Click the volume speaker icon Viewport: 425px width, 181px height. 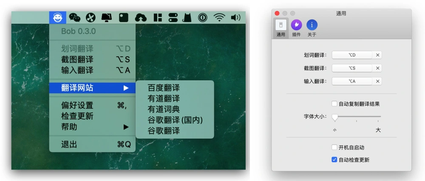[235, 17]
